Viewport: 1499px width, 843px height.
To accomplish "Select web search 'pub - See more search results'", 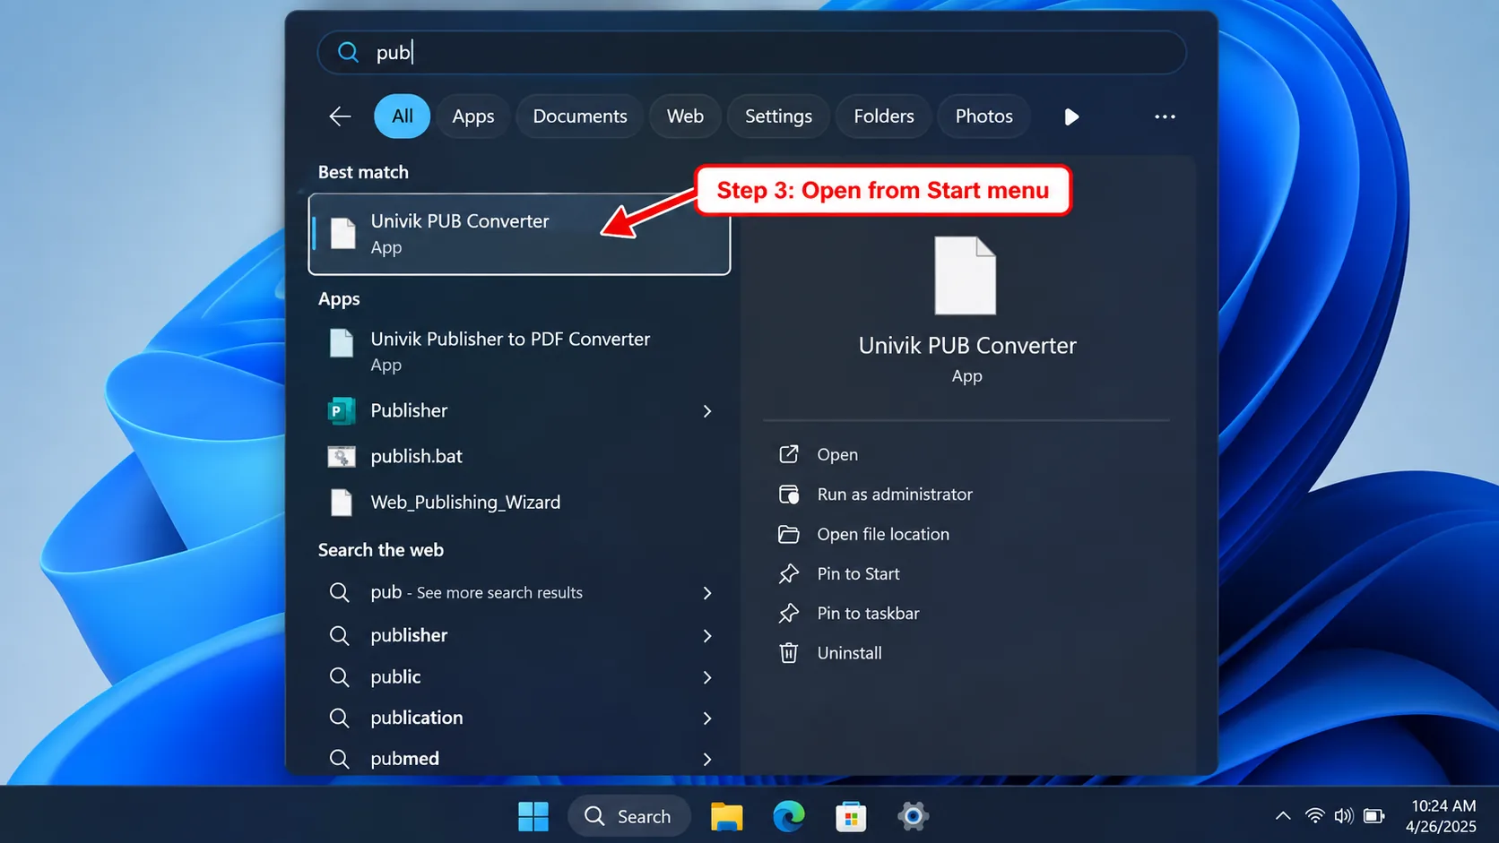I will (519, 592).
